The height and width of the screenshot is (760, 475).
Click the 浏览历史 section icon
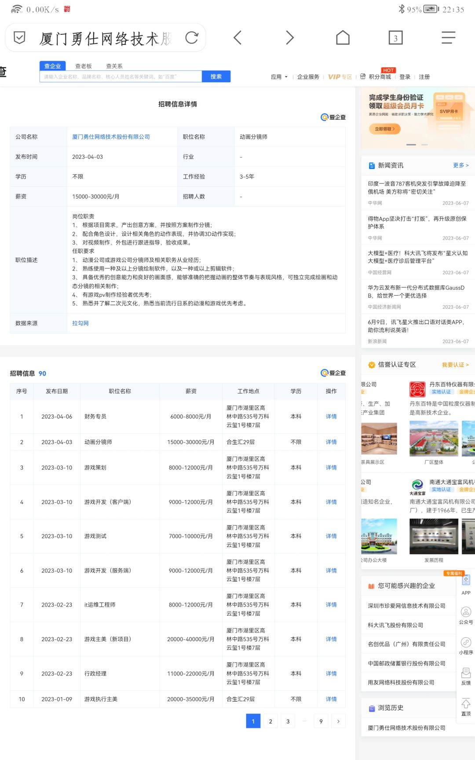372,708
